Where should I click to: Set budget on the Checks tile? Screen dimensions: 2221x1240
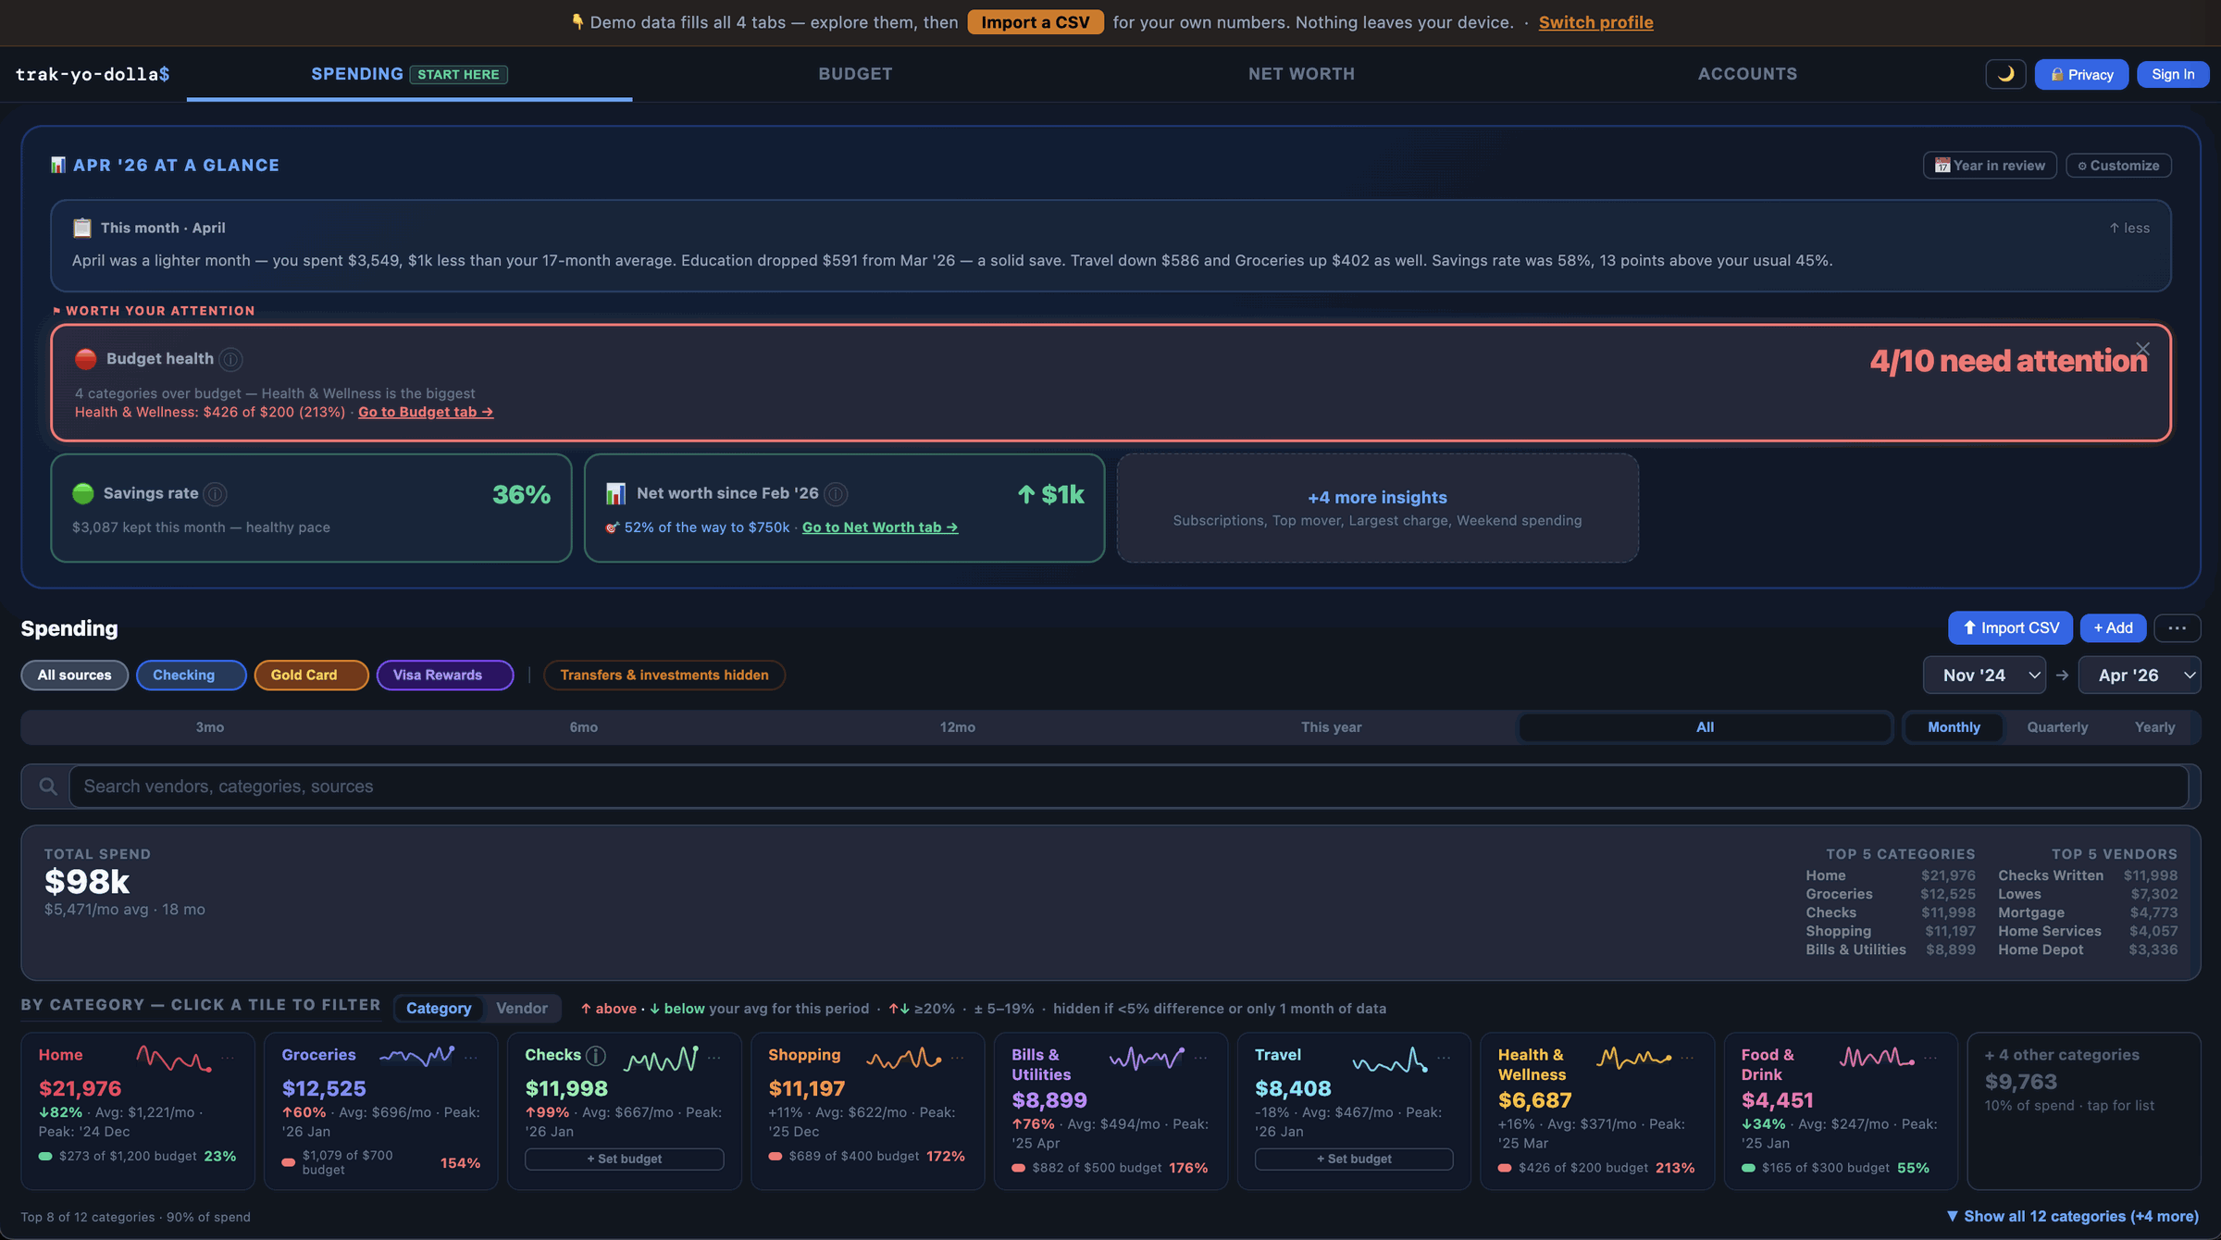click(625, 1159)
